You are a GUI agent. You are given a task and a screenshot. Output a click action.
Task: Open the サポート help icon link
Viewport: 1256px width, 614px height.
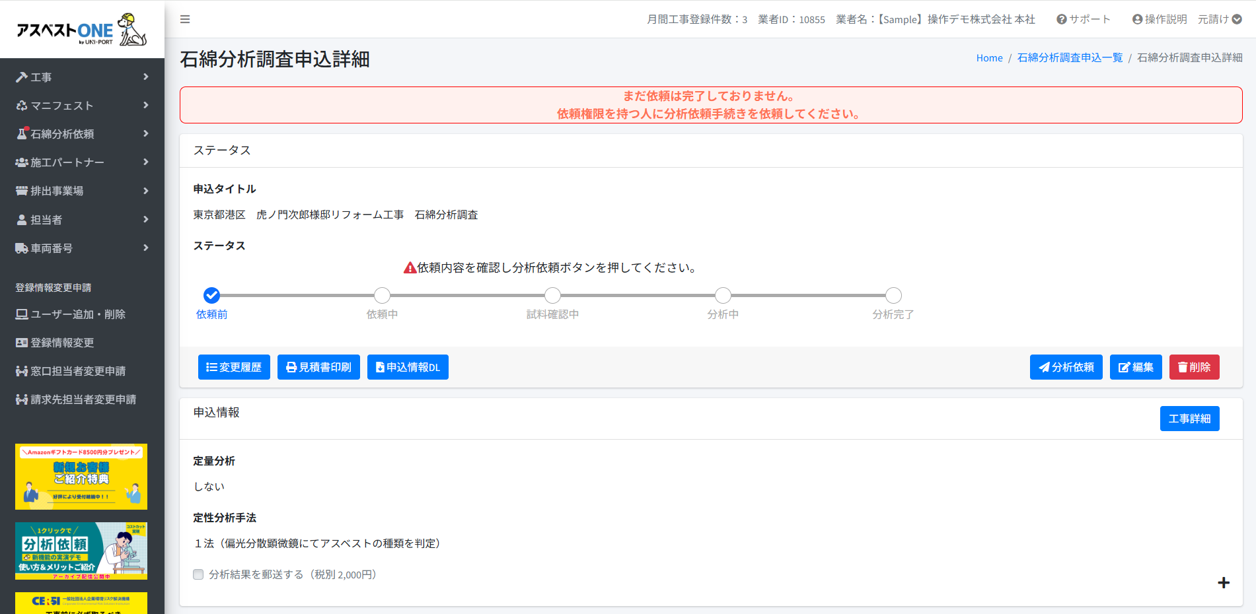(x=1083, y=19)
